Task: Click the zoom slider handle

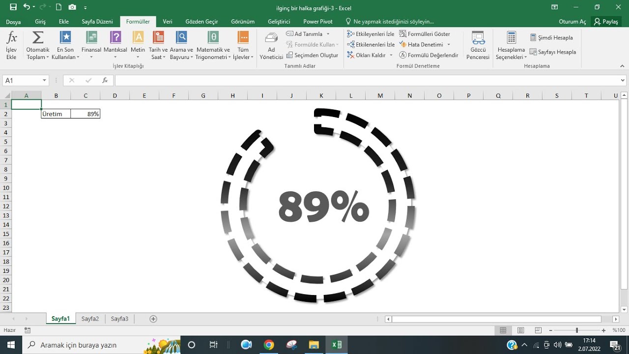Action: tap(577, 330)
